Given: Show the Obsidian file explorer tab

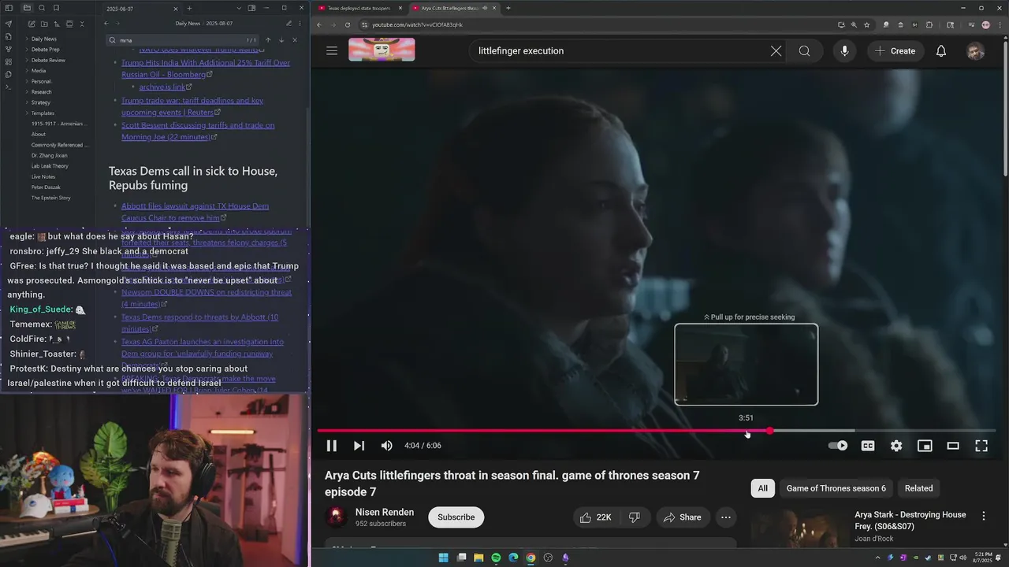Looking at the screenshot, I should click(26, 8).
